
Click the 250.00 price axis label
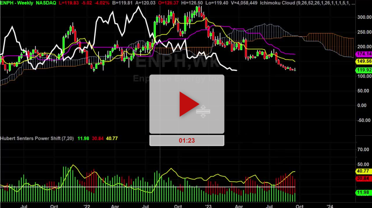click(364, 32)
